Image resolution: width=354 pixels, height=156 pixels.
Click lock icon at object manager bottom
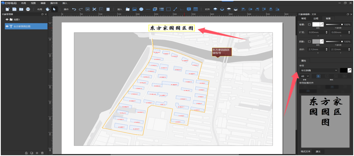coord(26,153)
